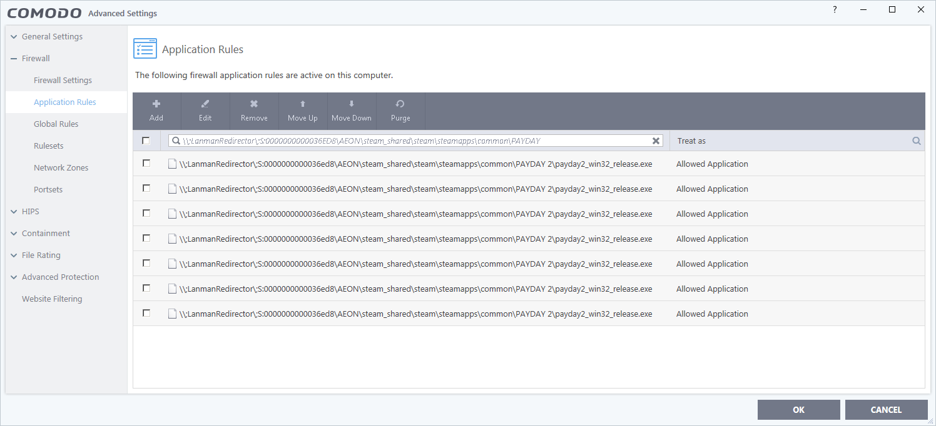Screen dimensions: 936x426
Task: Click the file icon of the second rule
Action: [172, 189]
